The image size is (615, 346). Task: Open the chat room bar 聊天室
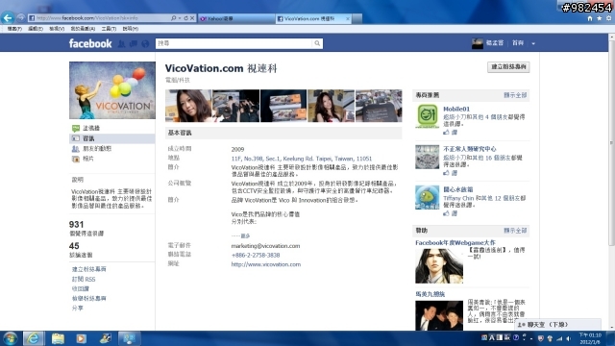coord(558,325)
